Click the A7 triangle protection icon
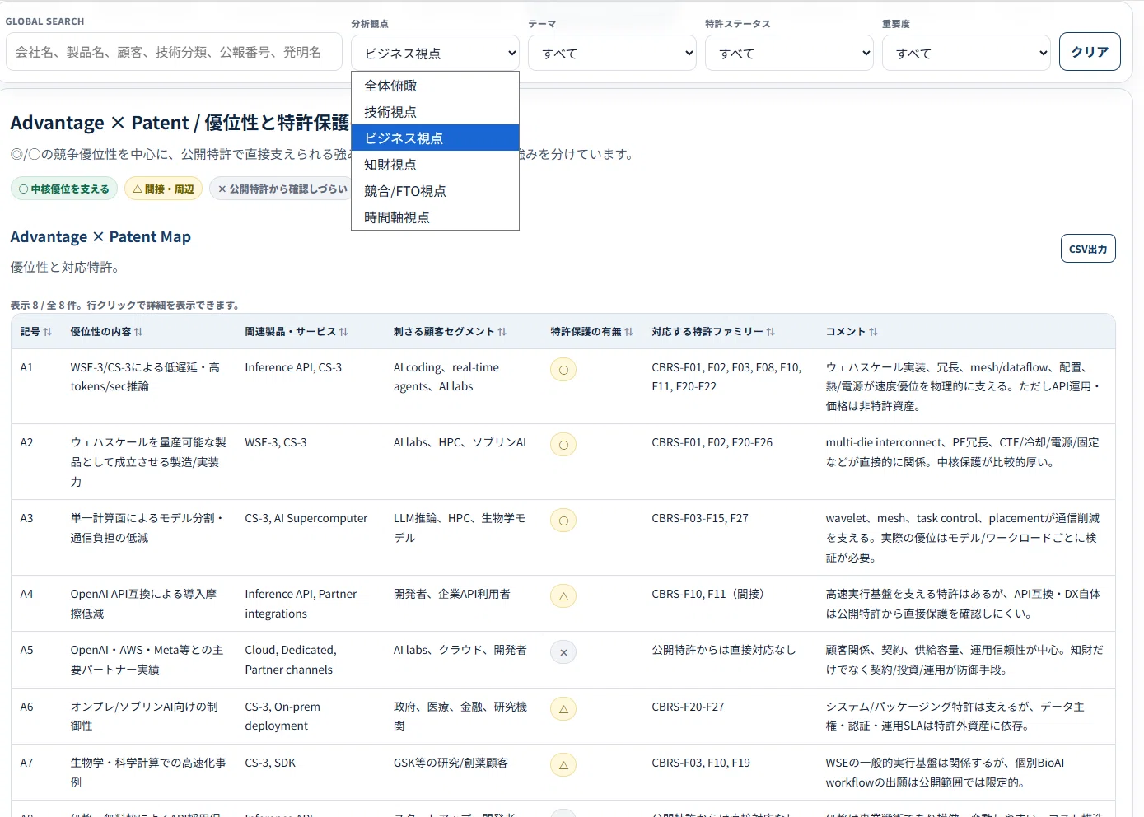 coord(563,765)
